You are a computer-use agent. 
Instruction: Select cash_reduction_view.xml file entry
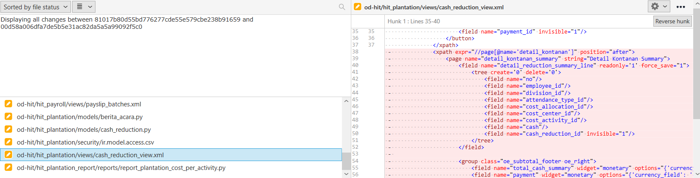point(90,155)
